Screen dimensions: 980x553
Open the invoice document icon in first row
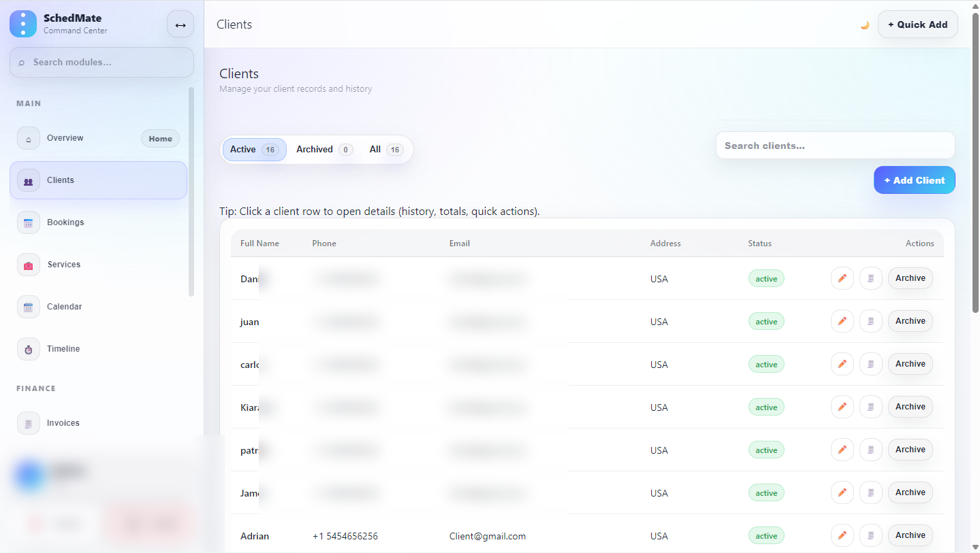[x=871, y=278]
